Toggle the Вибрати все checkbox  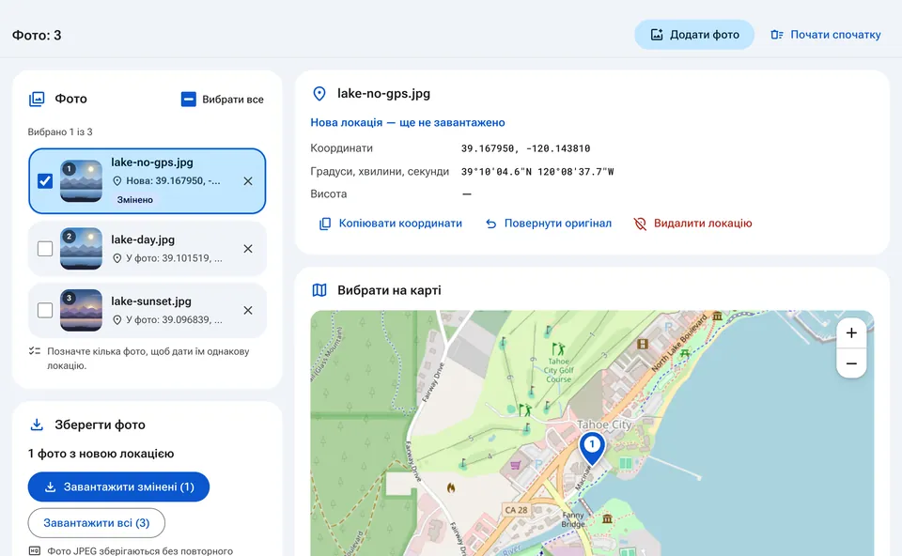(189, 99)
